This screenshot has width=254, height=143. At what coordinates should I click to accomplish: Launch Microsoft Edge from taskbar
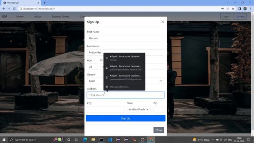[85, 139]
